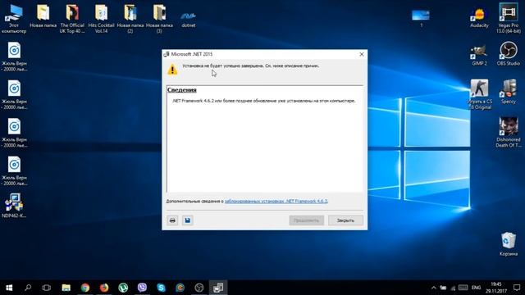Open OBS Studio from the taskbar
The width and height of the screenshot is (525, 295).
(x=199, y=288)
